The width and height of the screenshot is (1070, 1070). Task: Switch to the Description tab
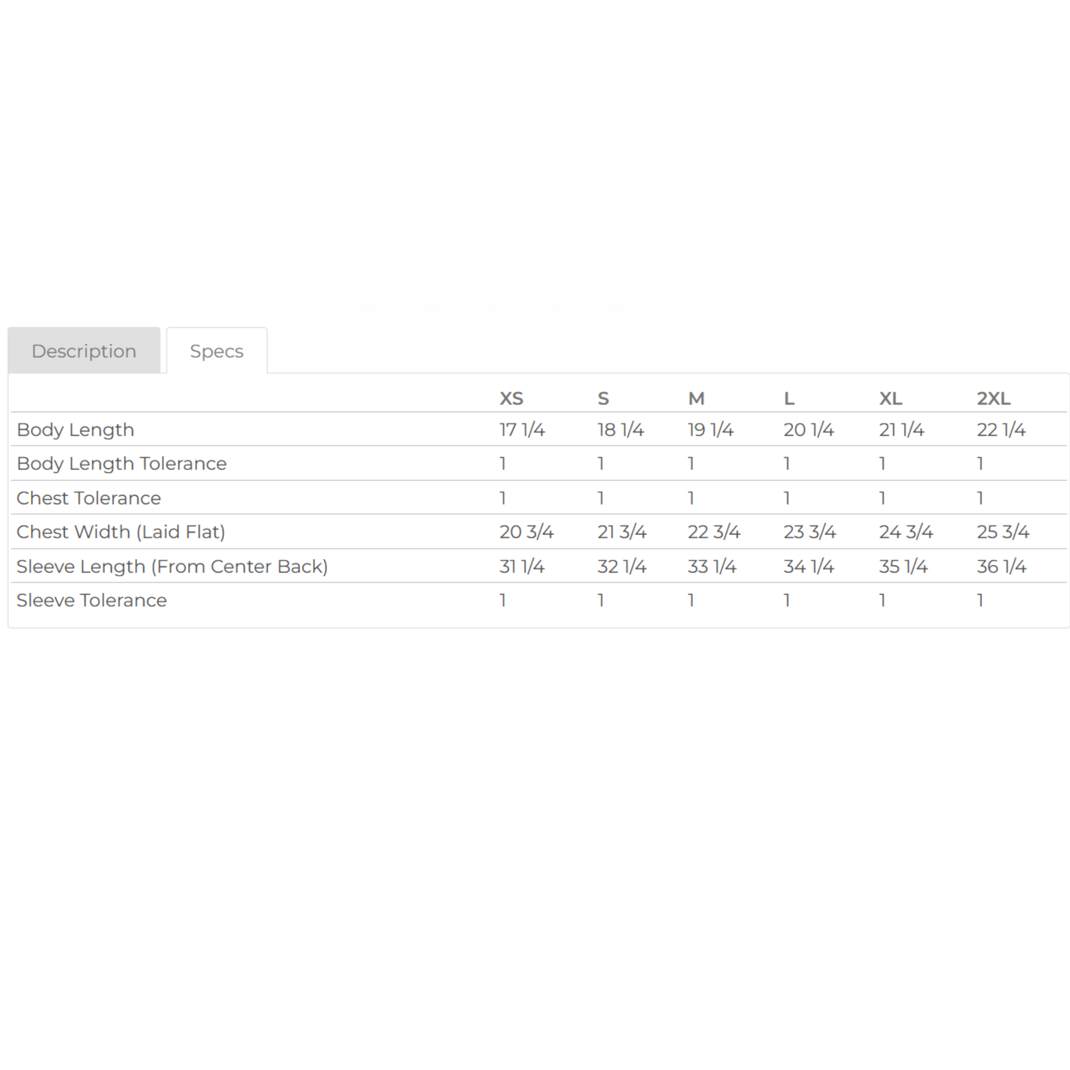point(84,351)
